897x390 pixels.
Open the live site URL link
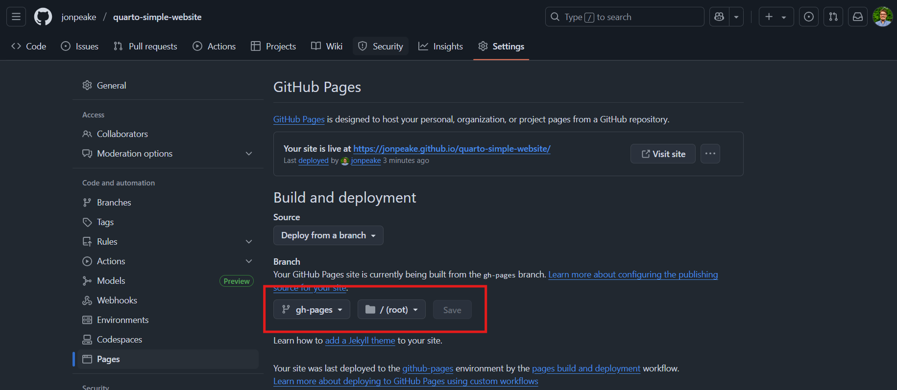pos(452,149)
